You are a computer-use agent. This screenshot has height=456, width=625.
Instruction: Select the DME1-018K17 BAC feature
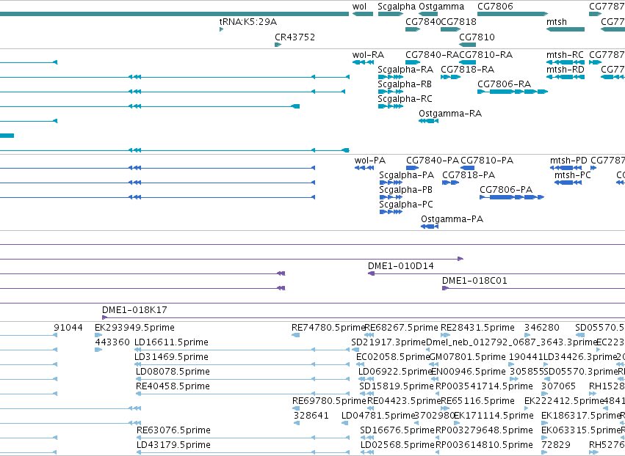pos(364,317)
